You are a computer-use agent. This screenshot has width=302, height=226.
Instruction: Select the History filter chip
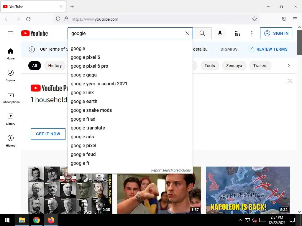pos(55,66)
